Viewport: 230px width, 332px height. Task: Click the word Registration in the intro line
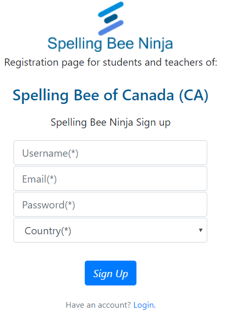pos(32,63)
